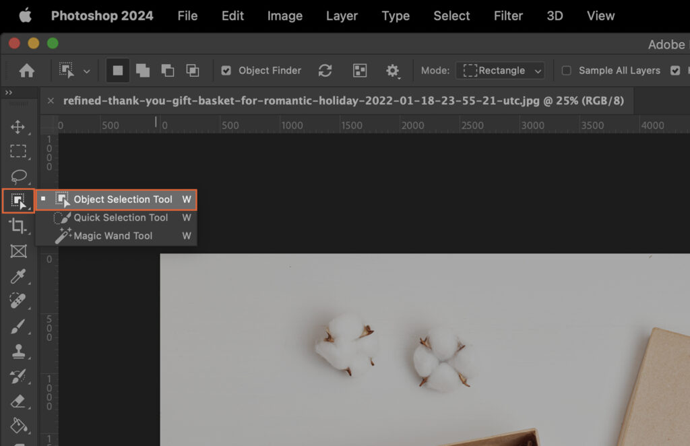Select the Brush tool
This screenshot has height=446, width=690.
(x=18, y=326)
